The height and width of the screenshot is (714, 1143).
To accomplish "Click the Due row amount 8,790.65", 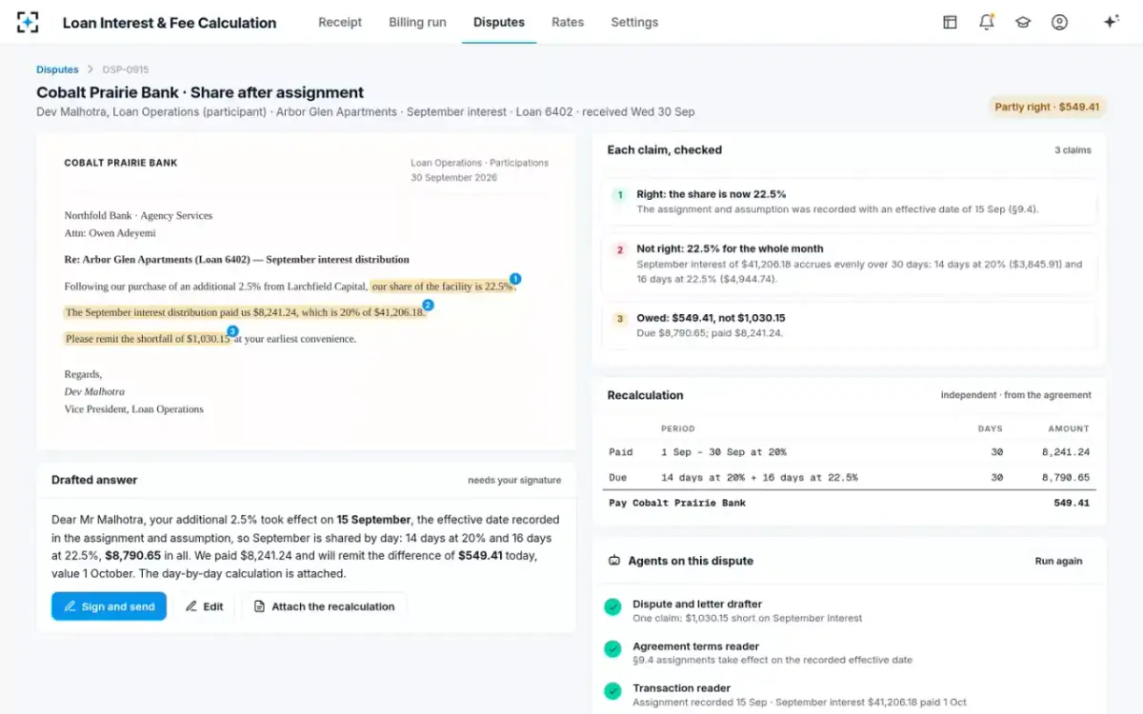I will pyautogui.click(x=1066, y=477).
